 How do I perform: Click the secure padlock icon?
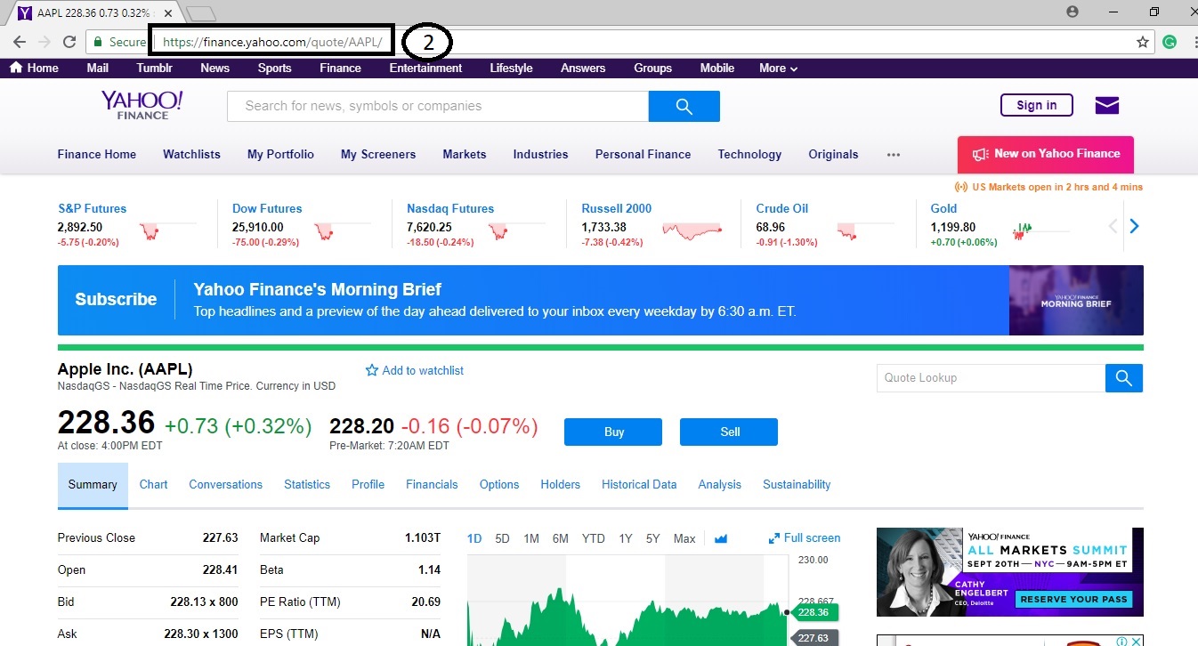97,42
